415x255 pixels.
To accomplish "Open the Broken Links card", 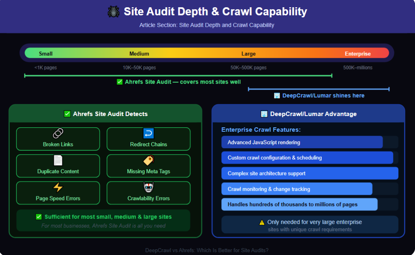I will pyautogui.click(x=58, y=139).
